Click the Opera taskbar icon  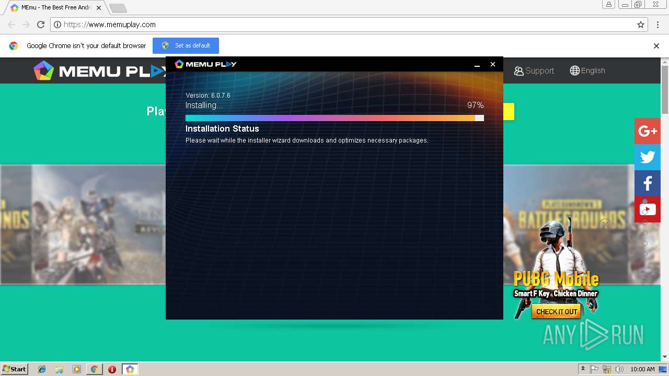click(112, 369)
